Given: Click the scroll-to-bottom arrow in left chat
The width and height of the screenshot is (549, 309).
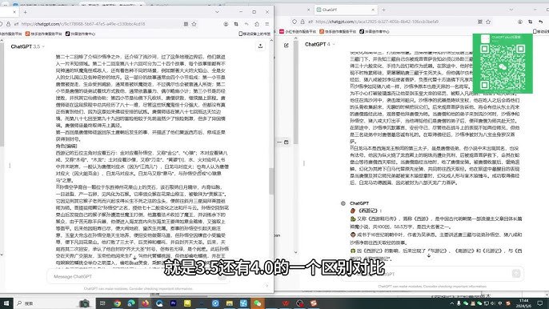Looking at the screenshot, I should pos(134,257).
